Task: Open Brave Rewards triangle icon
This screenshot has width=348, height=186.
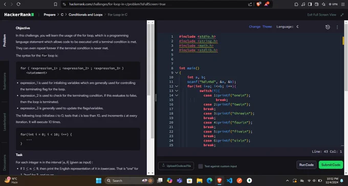Action: pos(266,4)
